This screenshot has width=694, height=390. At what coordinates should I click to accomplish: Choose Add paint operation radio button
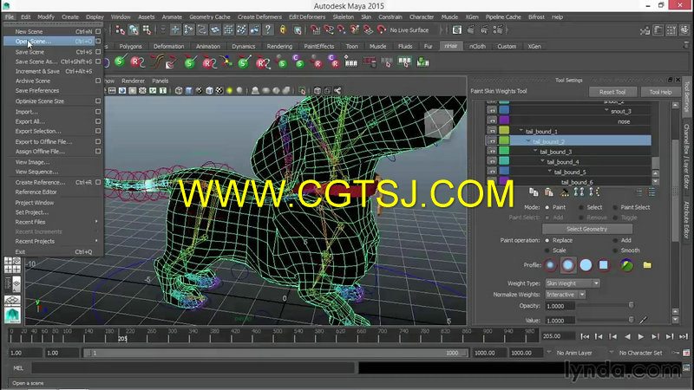tap(615, 241)
